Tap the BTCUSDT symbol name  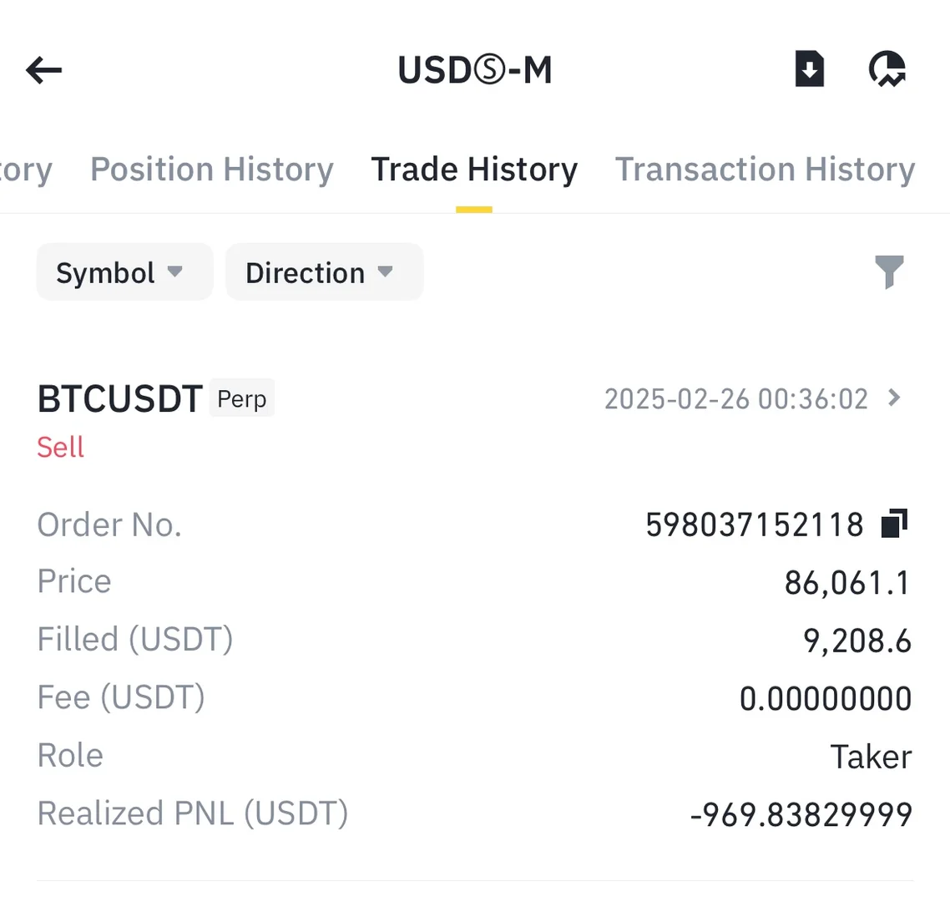click(x=120, y=399)
